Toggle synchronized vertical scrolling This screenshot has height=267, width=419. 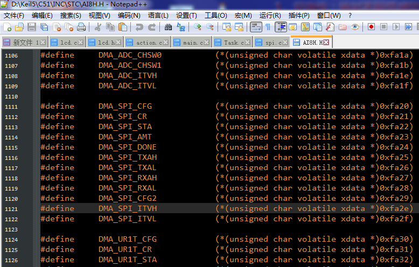pyautogui.click(x=227, y=27)
